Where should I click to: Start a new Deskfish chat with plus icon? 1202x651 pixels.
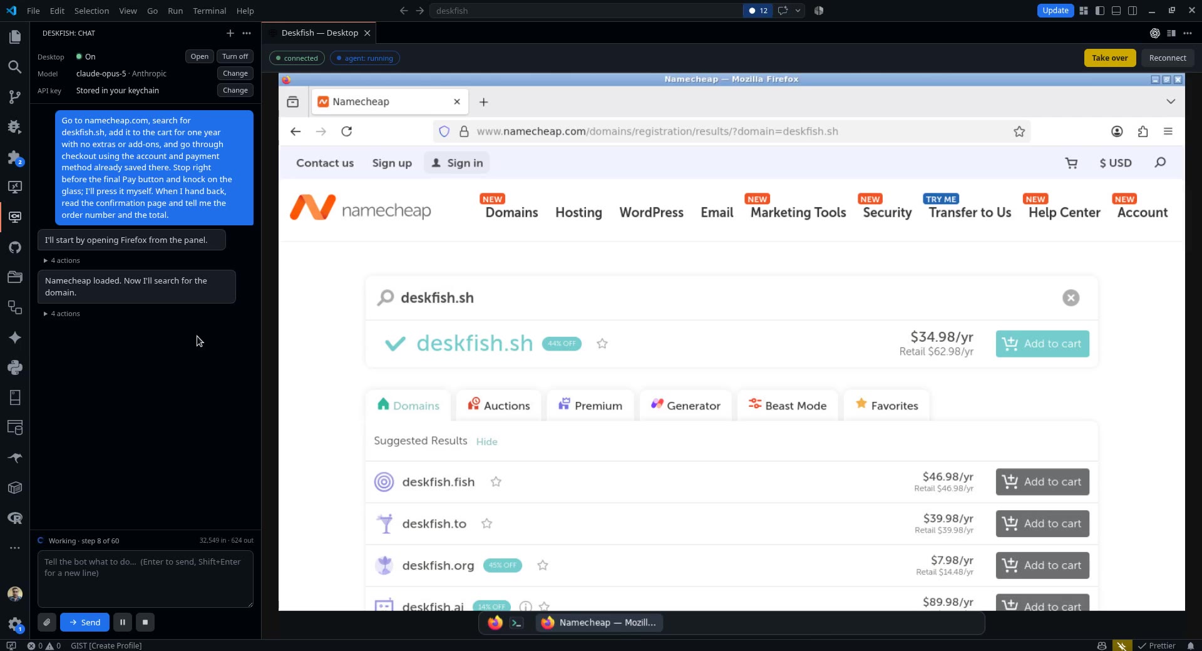point(230,33)
